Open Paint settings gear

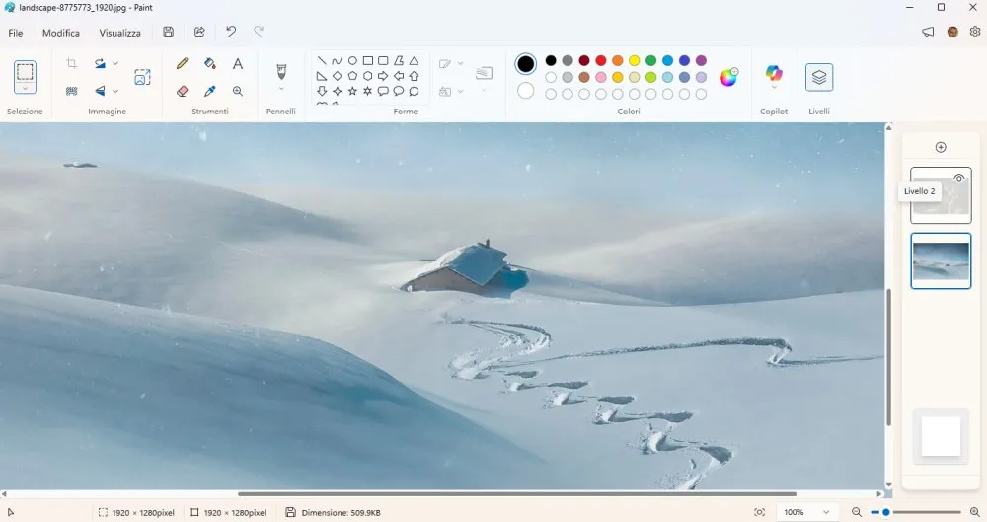[975, 32]
